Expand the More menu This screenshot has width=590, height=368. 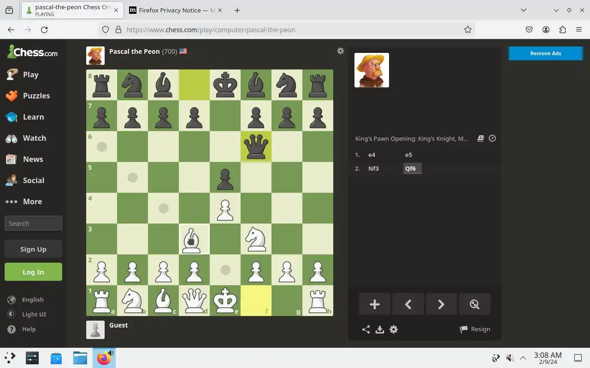[32, 201]
